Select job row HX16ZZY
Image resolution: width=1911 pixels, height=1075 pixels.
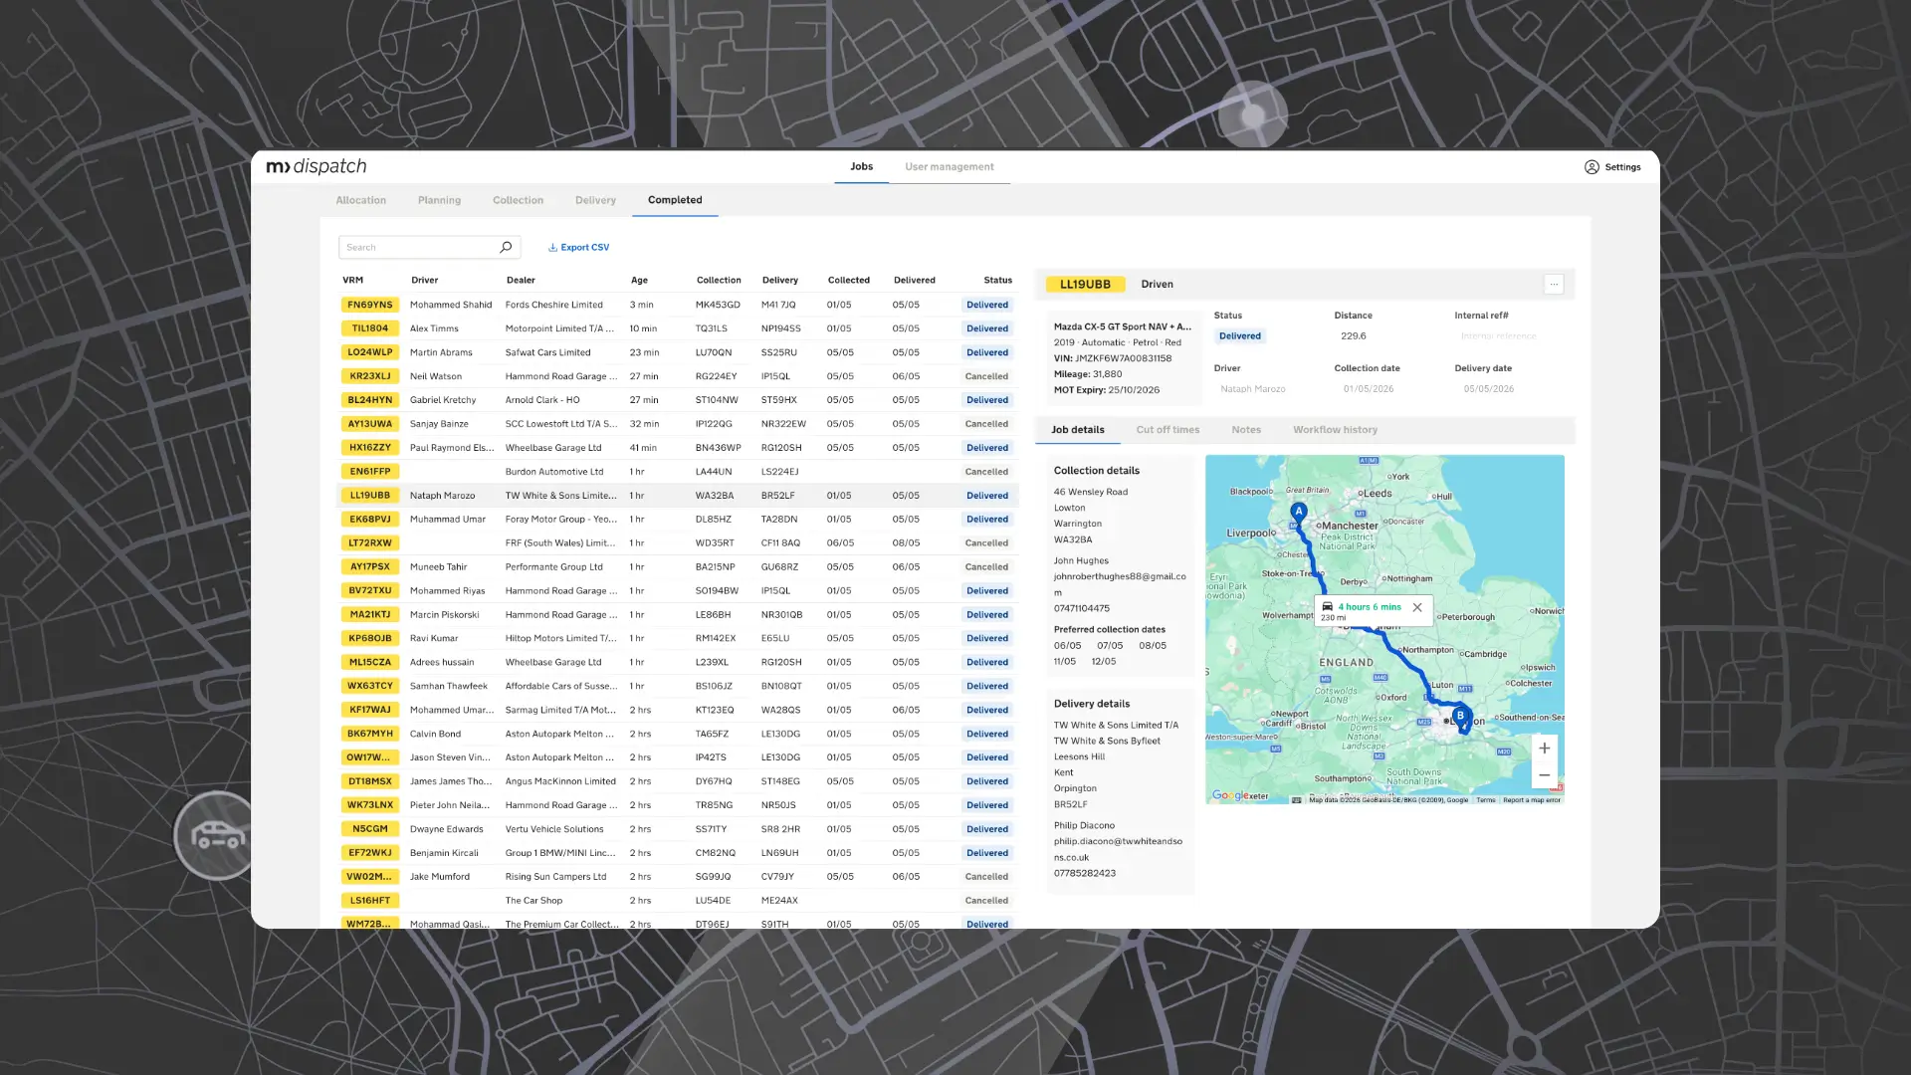(677, 448)
